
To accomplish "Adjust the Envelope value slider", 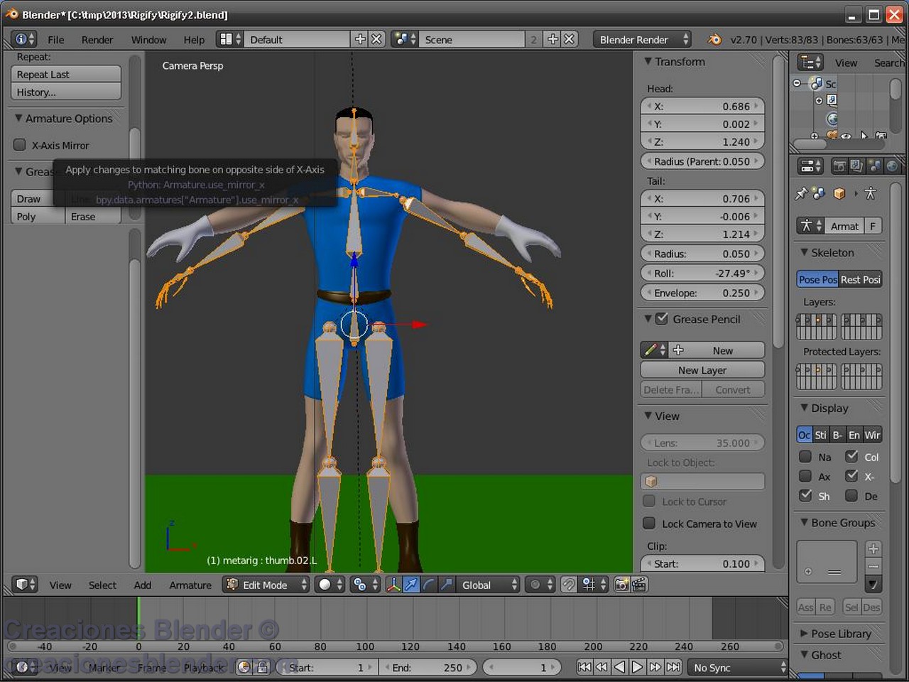I will point(702,293).
